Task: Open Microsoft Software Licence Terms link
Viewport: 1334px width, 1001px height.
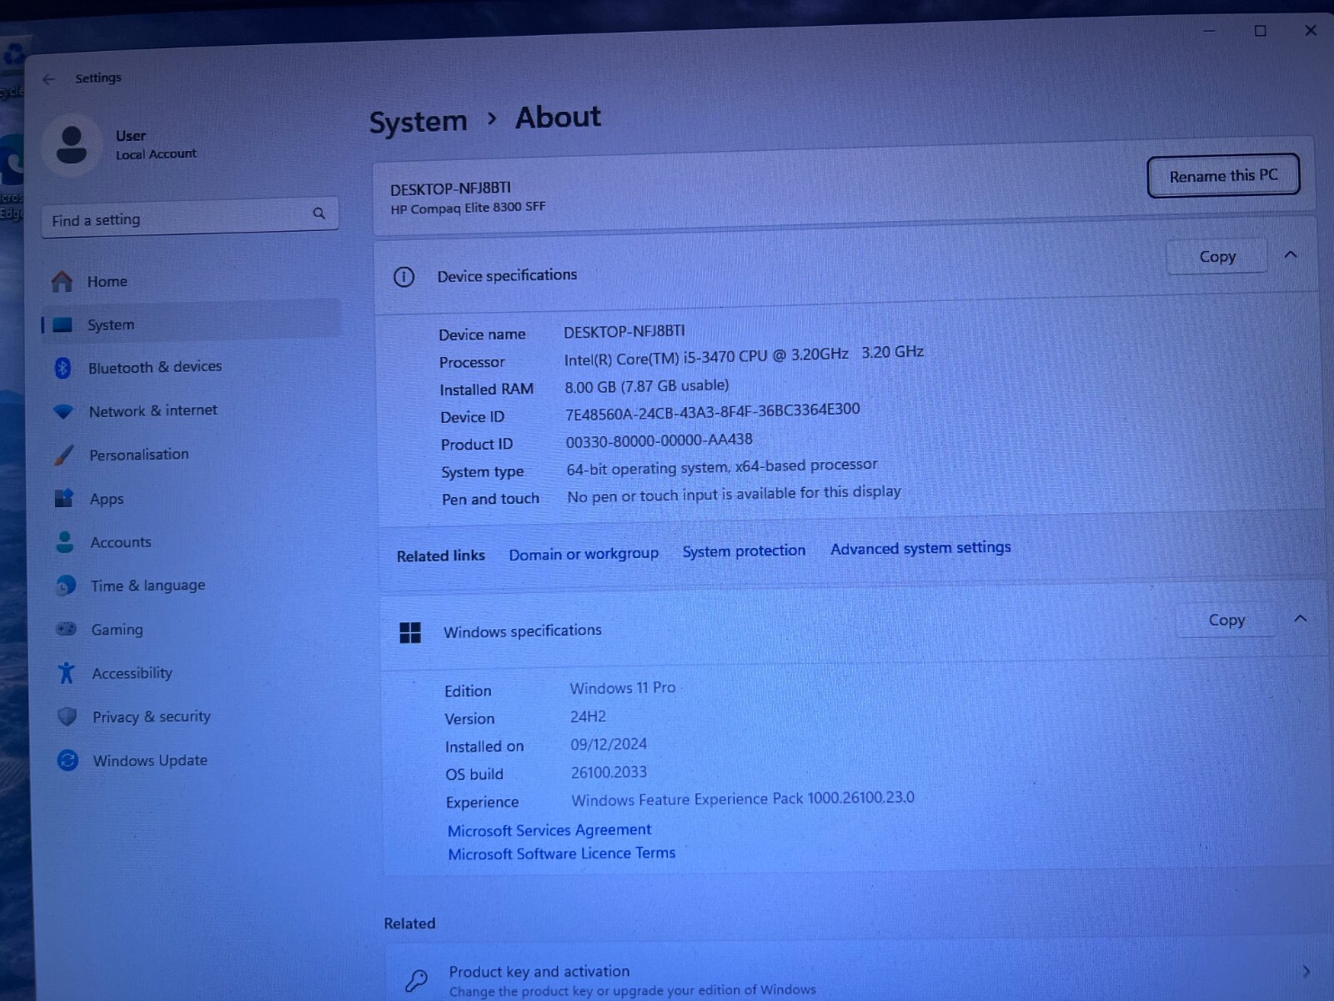Action: 562,853
